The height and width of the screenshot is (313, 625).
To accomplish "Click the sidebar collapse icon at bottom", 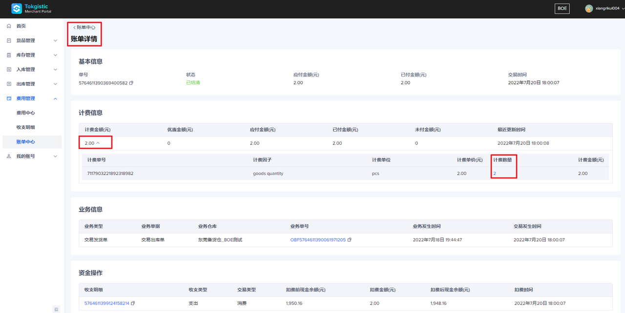I will coord(57,309).
